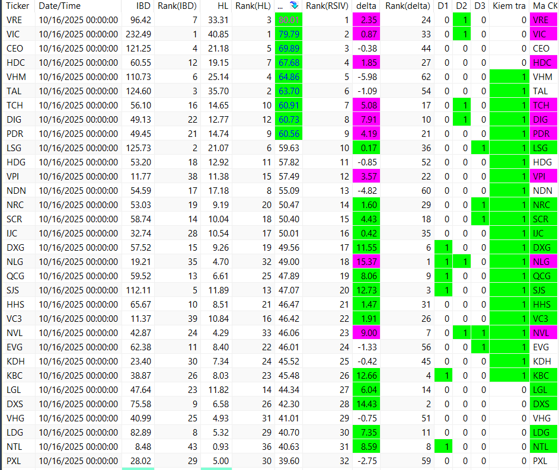
Task: Select the delta value 8.59 in NTL row
Action: (366, 447)
